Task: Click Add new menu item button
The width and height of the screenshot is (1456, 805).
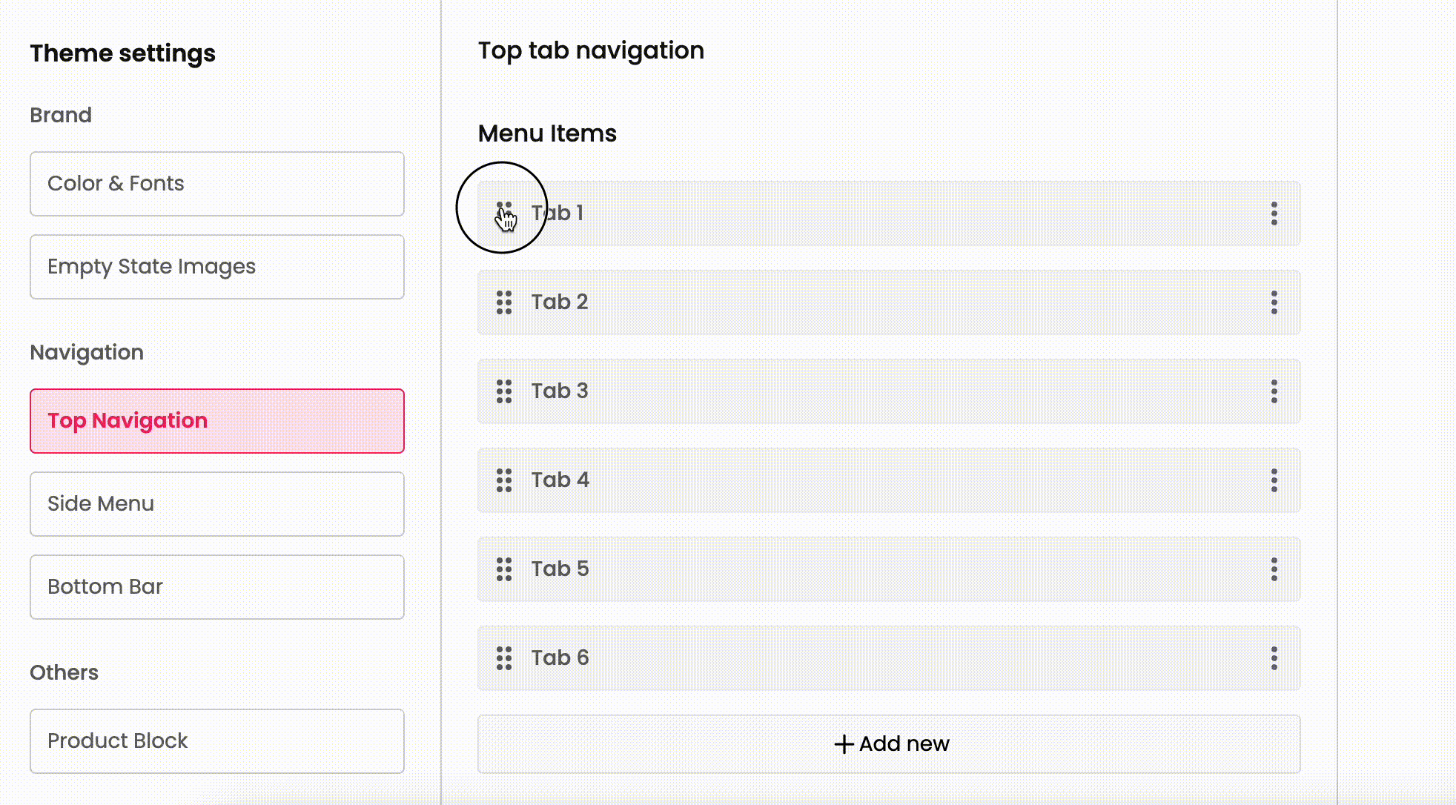Action: point(889,744)
